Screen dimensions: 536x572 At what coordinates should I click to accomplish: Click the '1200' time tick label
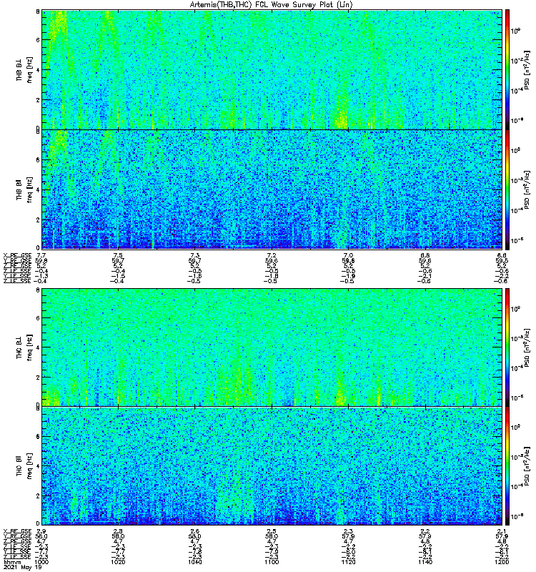click(x=502, y=562)
